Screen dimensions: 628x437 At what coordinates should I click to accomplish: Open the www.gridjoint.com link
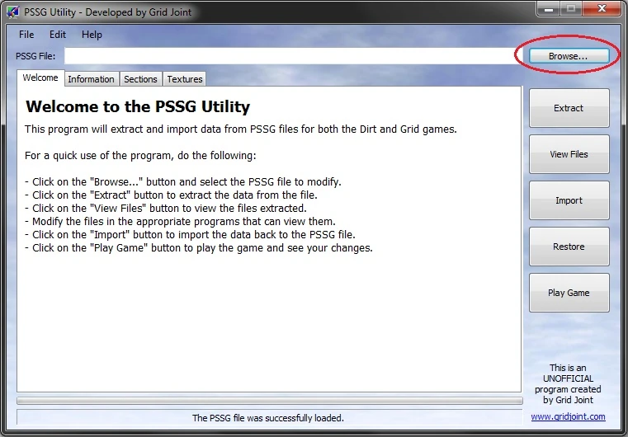click(x=569, y=416)
